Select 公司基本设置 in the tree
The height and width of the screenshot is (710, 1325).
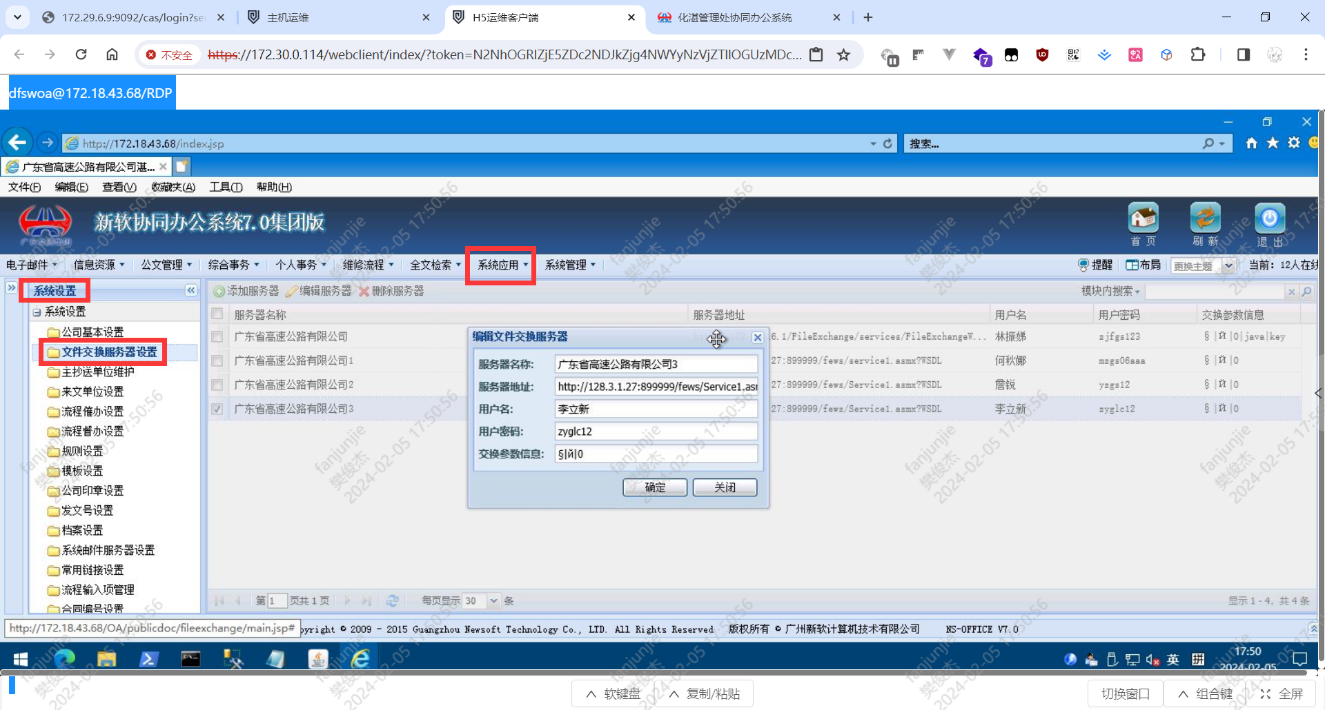click(92, 332)
